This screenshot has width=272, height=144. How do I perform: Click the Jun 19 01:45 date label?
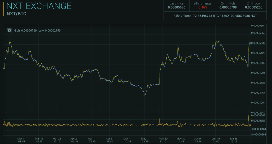(216, 140)
